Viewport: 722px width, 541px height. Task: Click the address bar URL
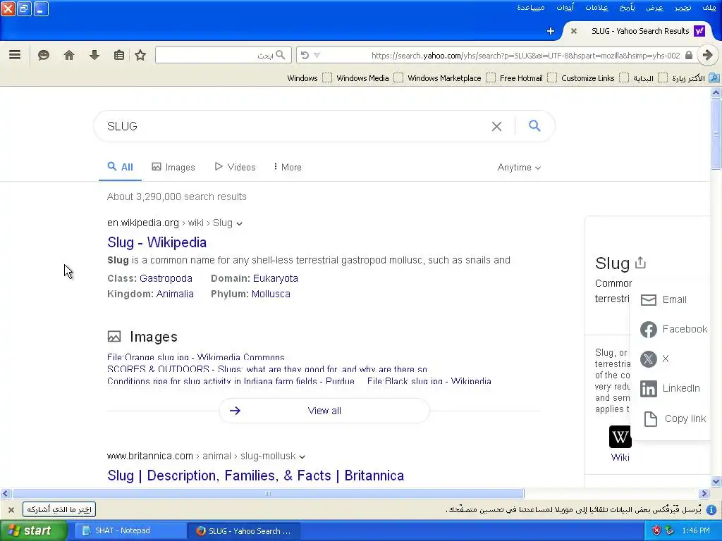tap(525, 55)
